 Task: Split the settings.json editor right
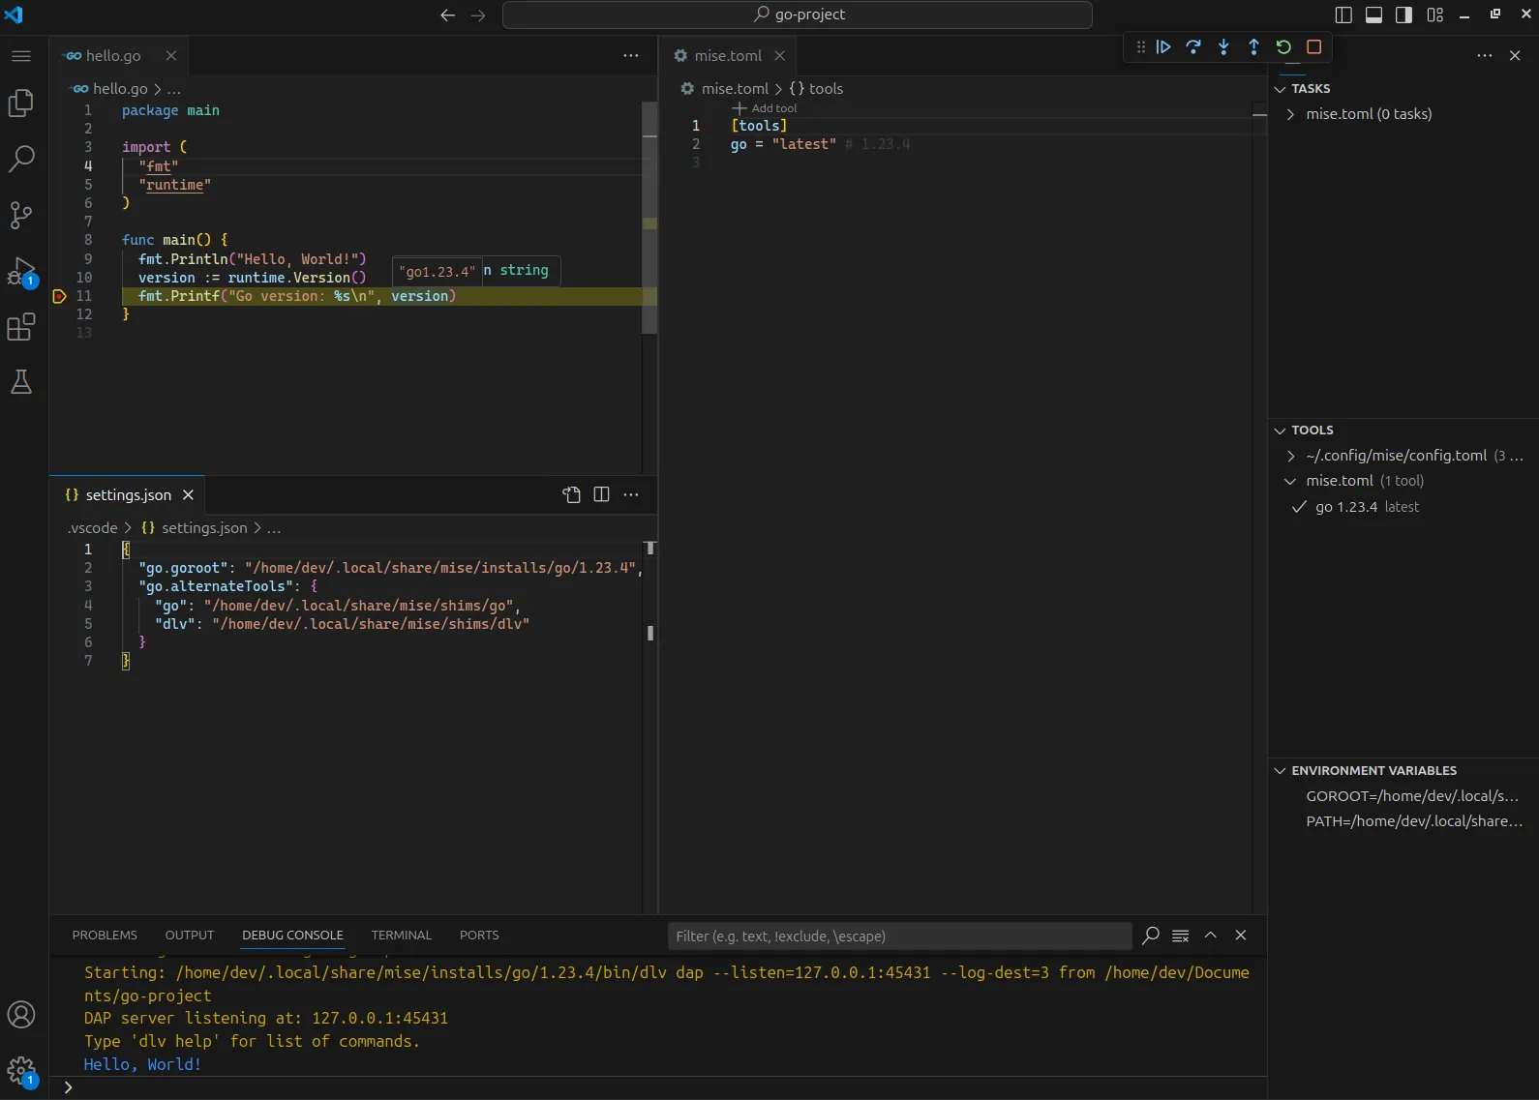coord(601,494)
